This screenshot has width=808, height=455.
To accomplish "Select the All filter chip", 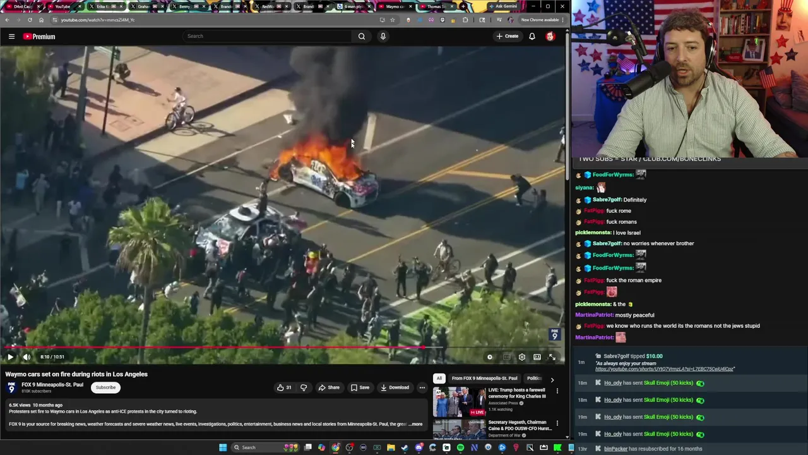I will 439,379.
